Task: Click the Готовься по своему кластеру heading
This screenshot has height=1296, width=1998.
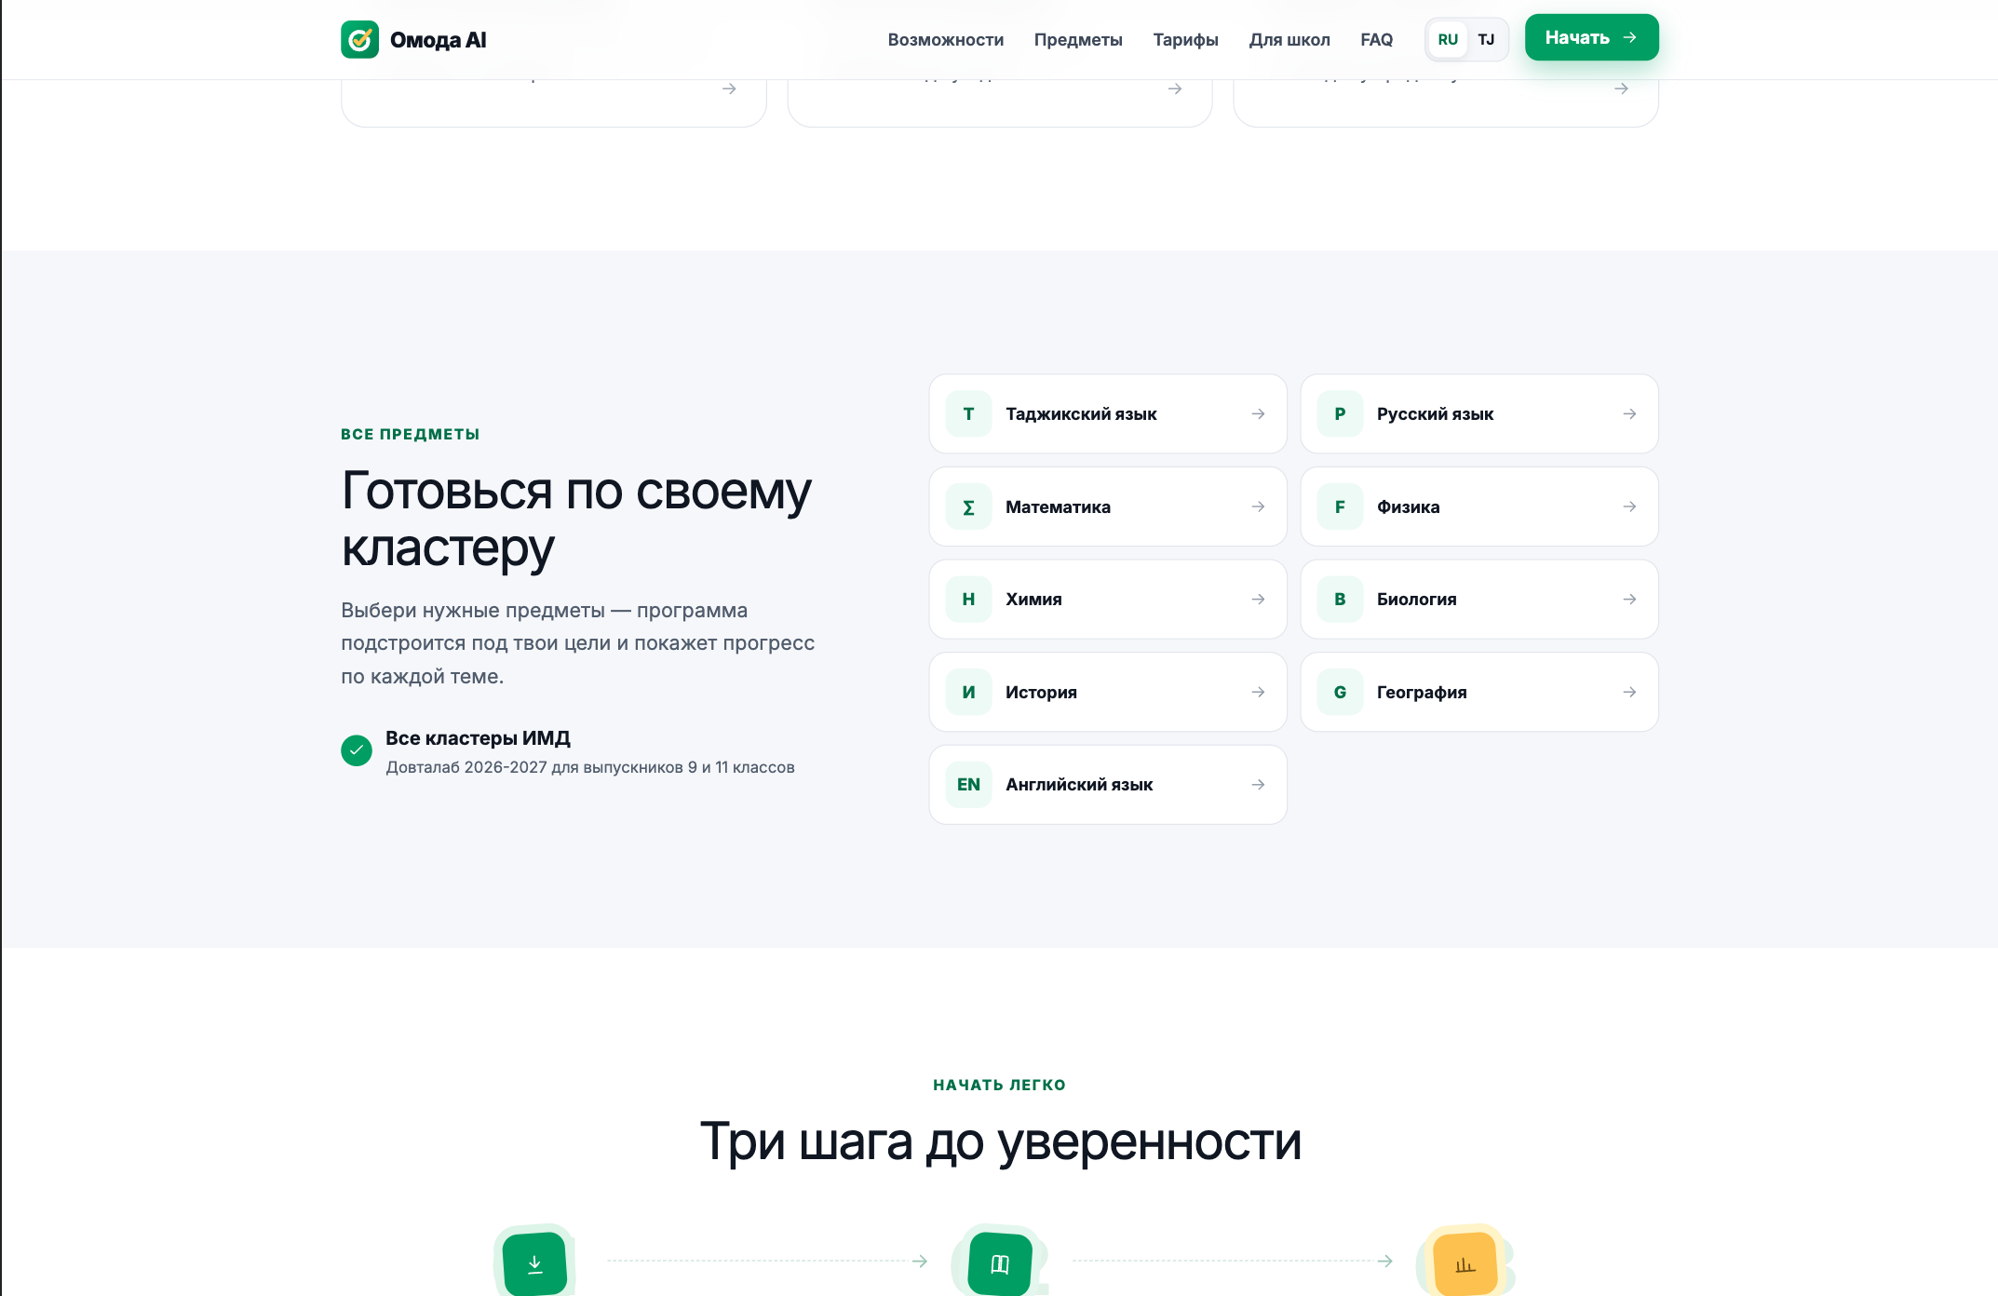Action: [x=576, y=518]
